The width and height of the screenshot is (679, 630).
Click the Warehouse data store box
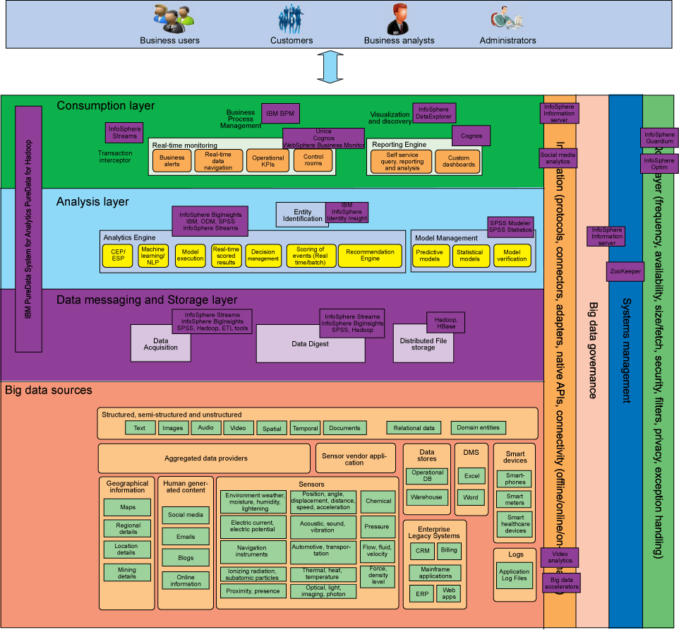tap(427, 497)
